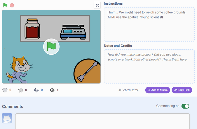Screen dimensions: 197x129
Task: Edit the Instructions text field
Action: [149, 24]
